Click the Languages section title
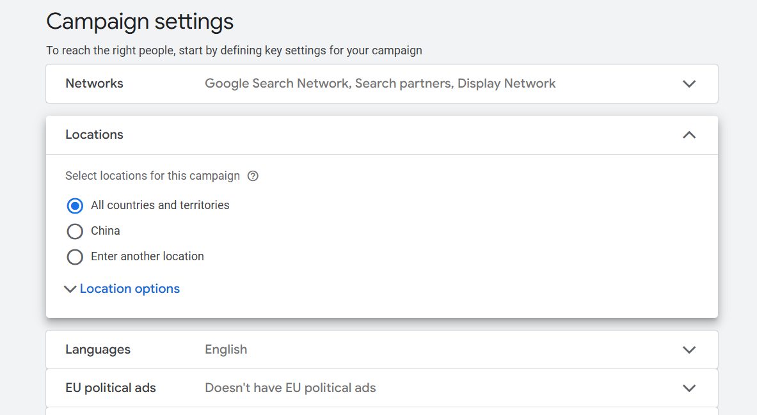Screen dimensions: 757x415 click(98, 350)
